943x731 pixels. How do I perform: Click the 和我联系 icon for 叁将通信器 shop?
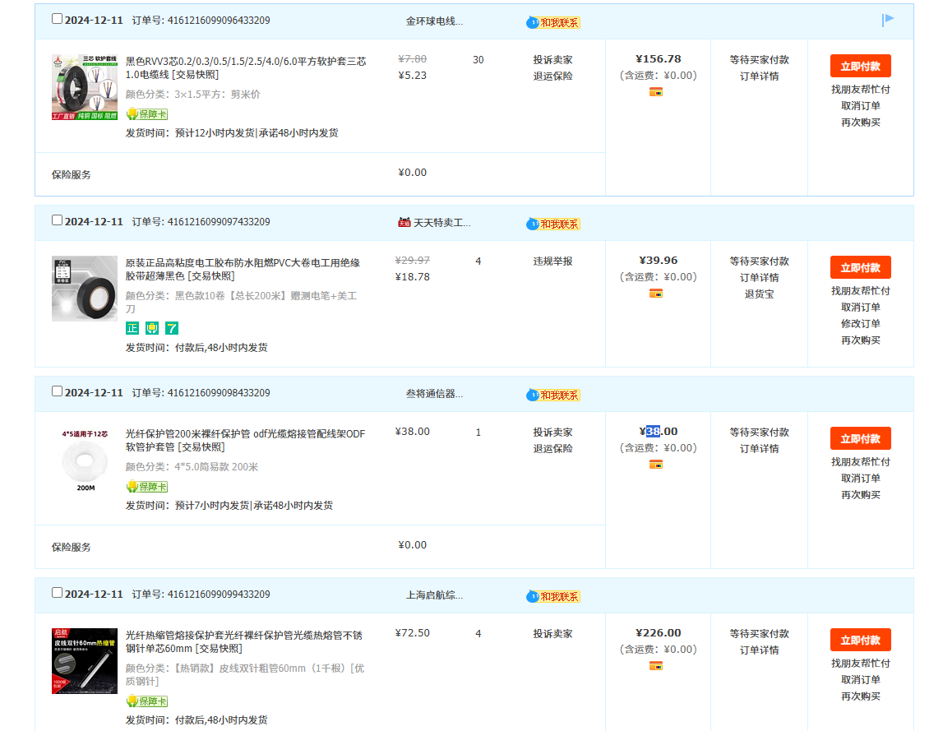(553, 395)
